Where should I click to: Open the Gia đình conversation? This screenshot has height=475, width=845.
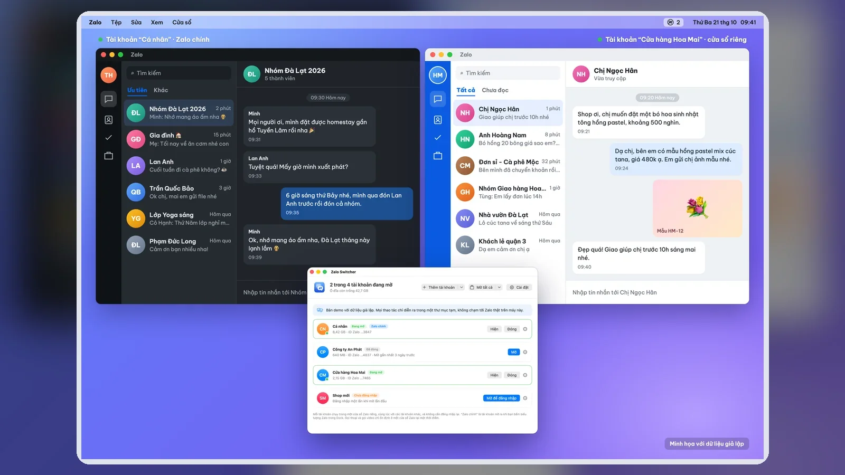coord(179,139)
